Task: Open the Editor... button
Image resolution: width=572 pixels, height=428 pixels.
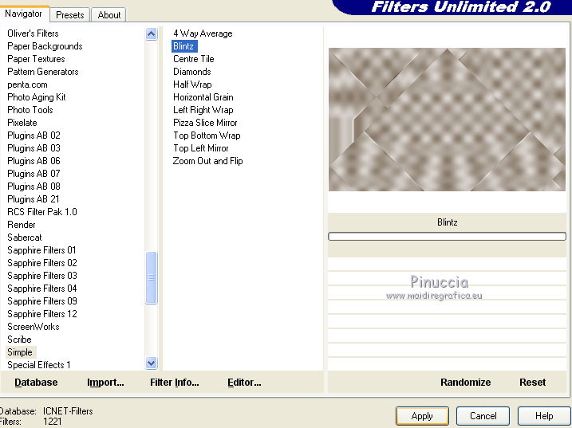Action: (244, 382)
